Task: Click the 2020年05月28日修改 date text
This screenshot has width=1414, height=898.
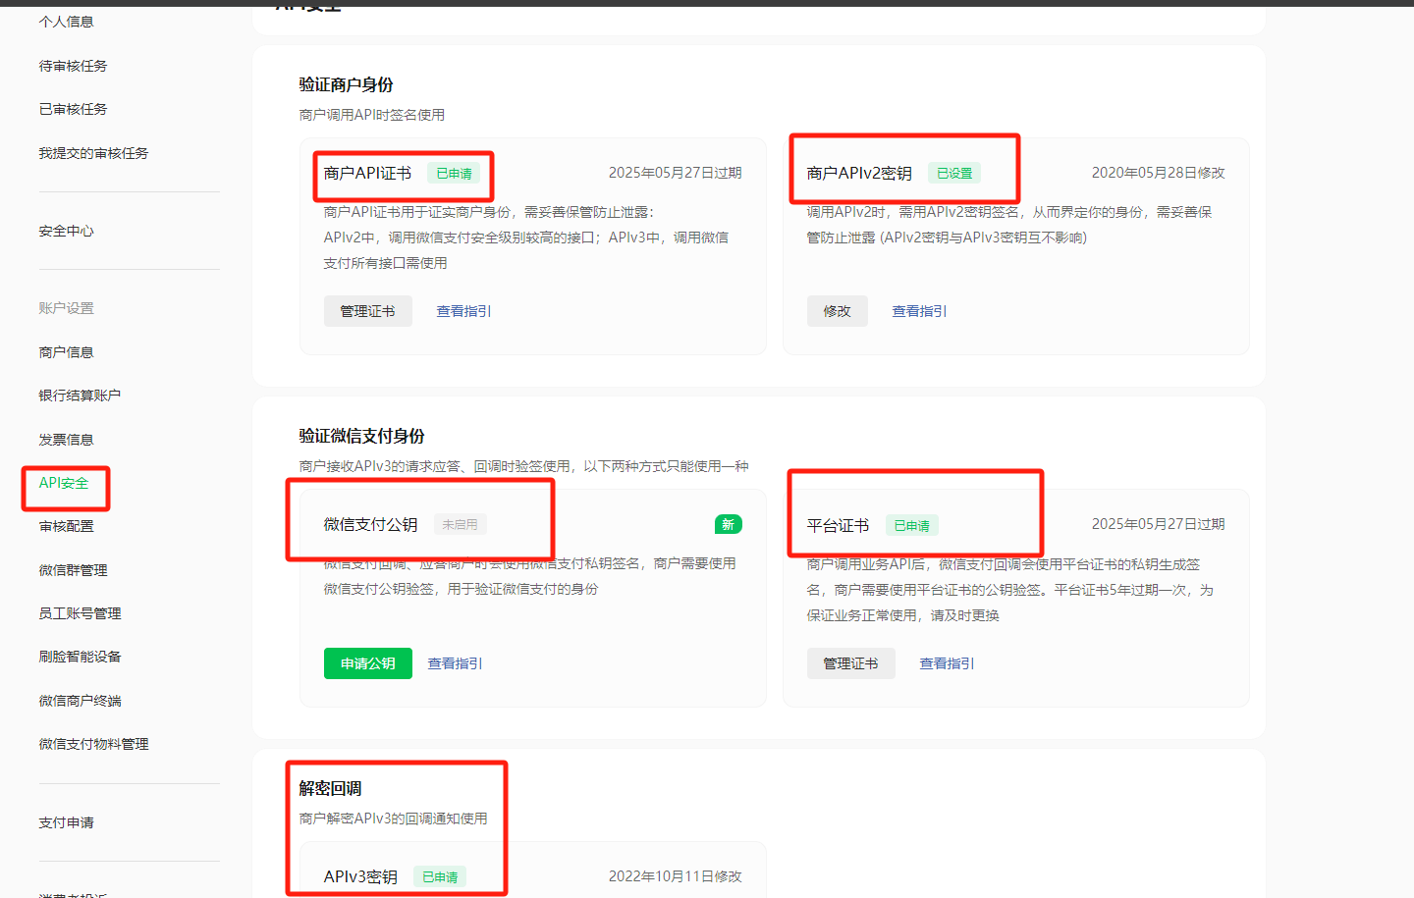Action: (x=1158, y=173)
